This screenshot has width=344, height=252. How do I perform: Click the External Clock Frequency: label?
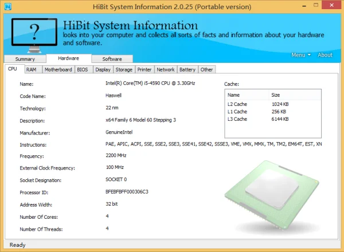click(x=47, y=168)
